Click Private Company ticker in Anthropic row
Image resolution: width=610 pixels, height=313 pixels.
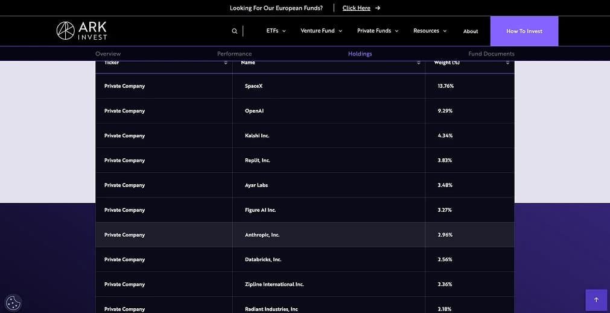pyautogui.click(x=124, y=235)
